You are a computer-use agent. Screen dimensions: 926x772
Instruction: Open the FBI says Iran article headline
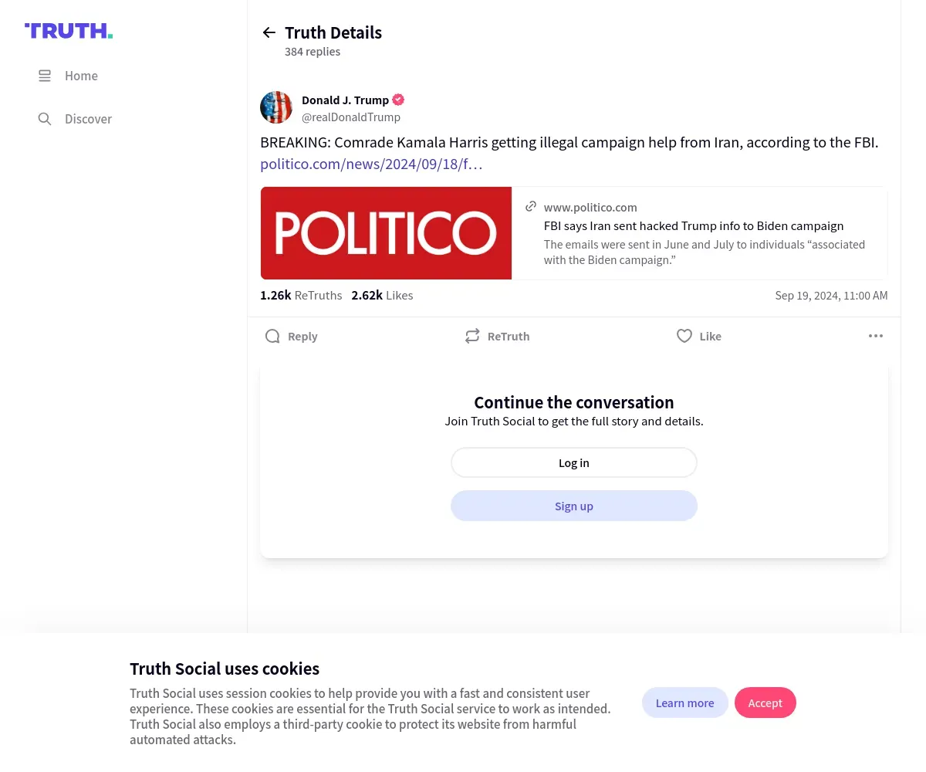tap(693, 226)
